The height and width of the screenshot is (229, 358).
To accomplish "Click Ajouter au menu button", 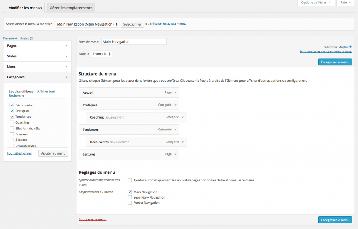I will (x=53, y=153).
